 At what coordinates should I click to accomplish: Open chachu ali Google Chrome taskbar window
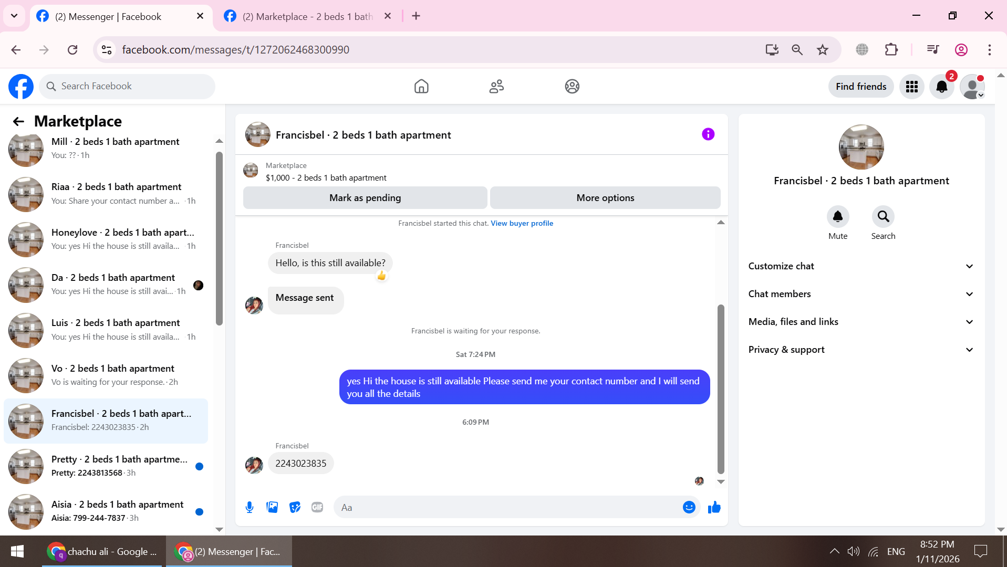click(x=102, y=551)
